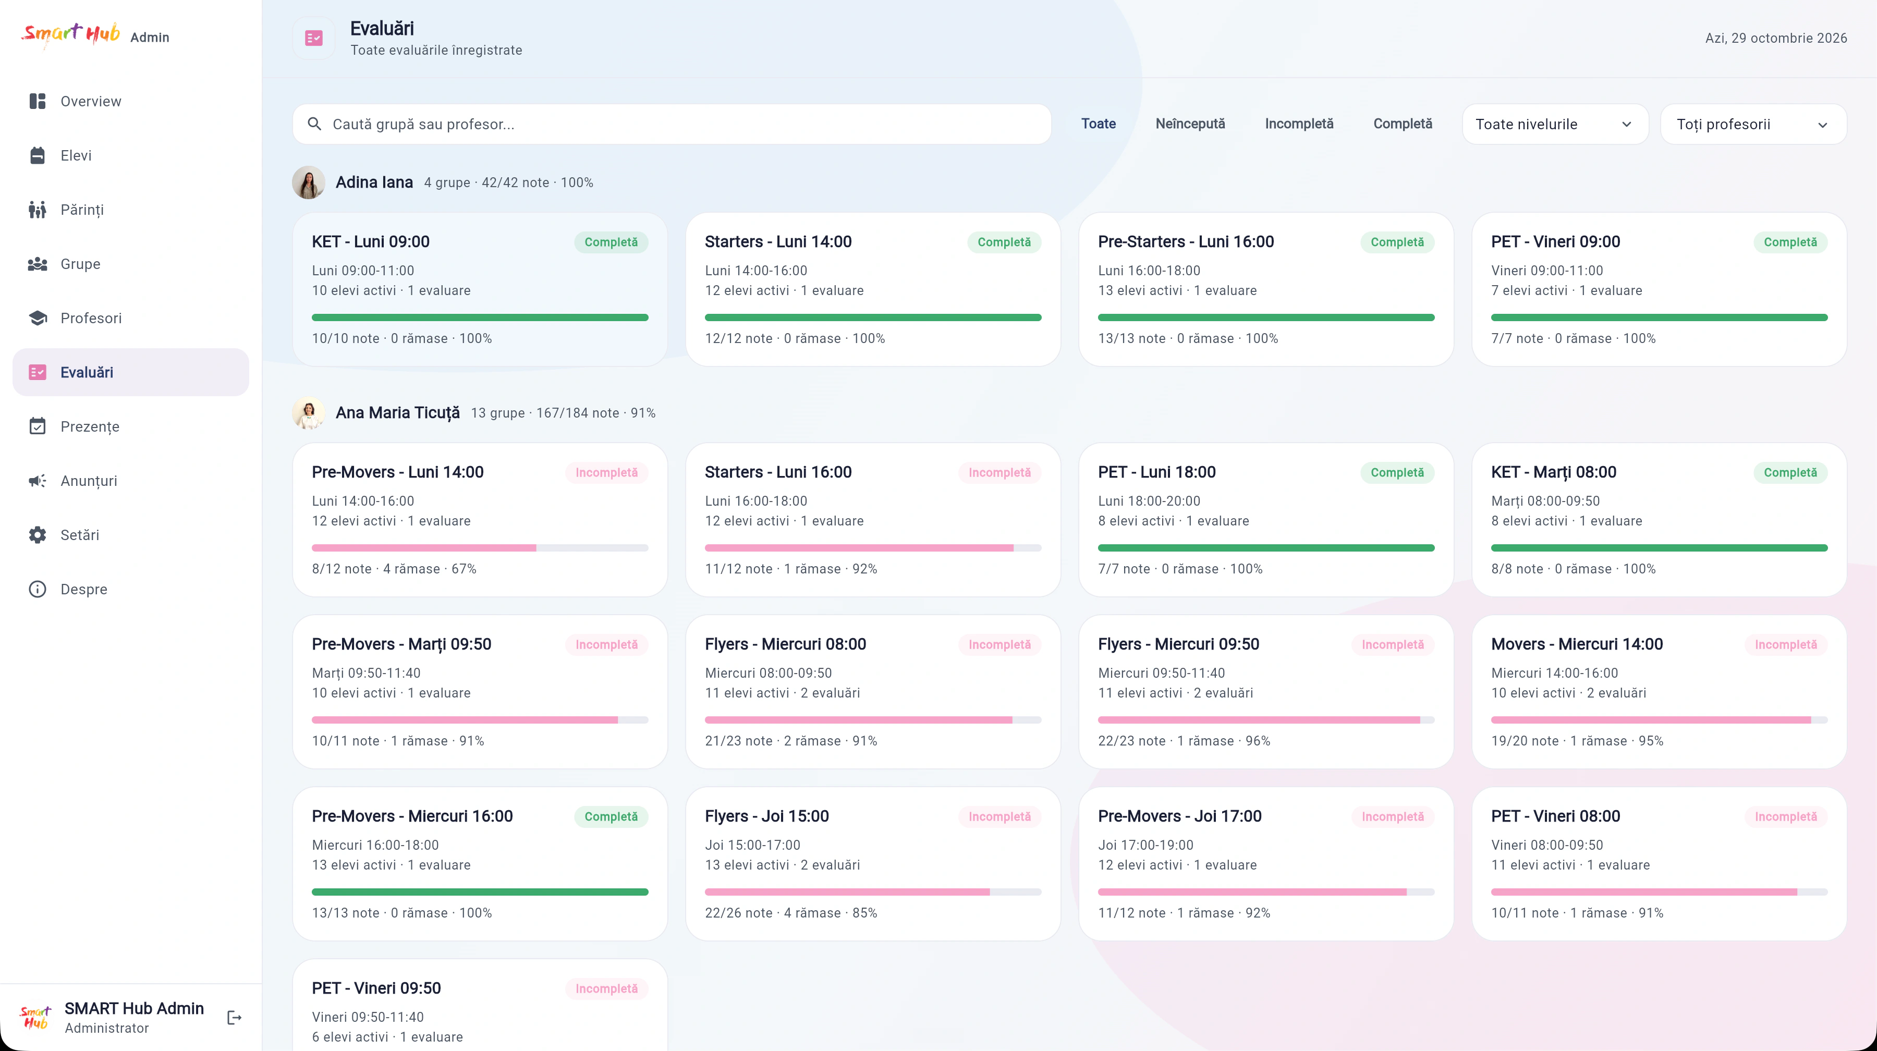
Task: Select the Toate filter tab
Action: (x=1098, y=124)
